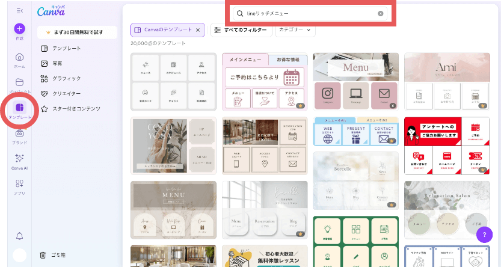Launch Canva AI from the sidebar
This screenshot has height=267, width=501.
(20, 158)
